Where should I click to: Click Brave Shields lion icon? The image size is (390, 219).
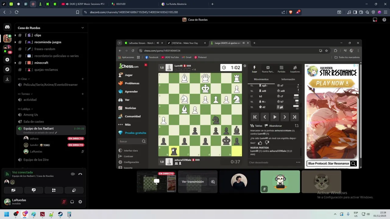[x=290, y=12]
